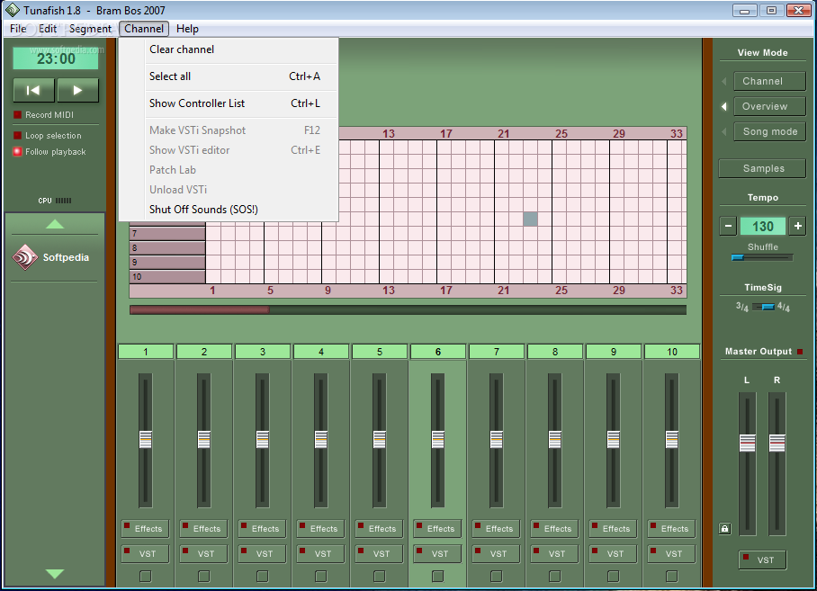817x591 pixels.
Task: Open VST for channel 7
Action: pyautogui.click(x=497, y=553)
